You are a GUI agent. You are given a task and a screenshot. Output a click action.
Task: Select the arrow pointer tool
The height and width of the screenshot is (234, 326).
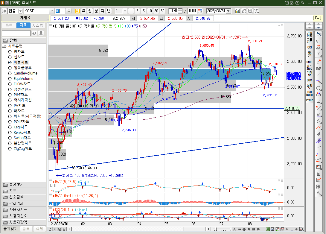pyautogui.click(x=319, y=34)
